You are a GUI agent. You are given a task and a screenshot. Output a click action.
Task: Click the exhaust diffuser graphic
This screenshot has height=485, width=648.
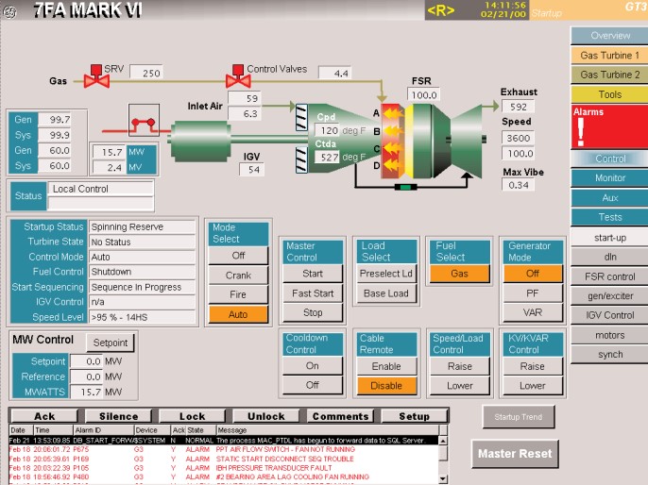(467, 141)
